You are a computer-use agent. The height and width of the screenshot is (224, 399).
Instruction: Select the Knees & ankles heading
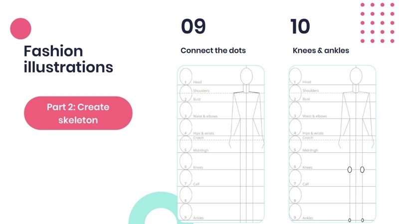[321, 50]
